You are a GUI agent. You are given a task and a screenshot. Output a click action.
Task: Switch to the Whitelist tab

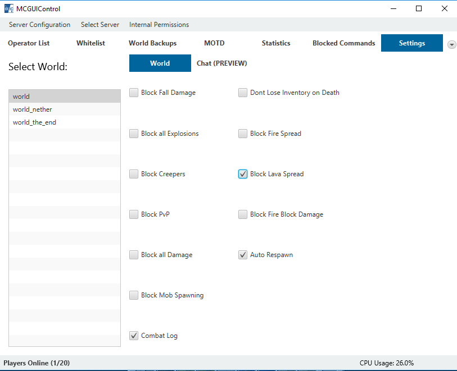91,43
